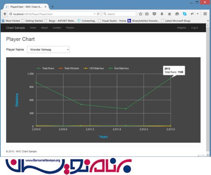This screenshot has height=175, width=211.
Task: Go to browser home icon
Action: pyautogui.click(x=170, y=14)
